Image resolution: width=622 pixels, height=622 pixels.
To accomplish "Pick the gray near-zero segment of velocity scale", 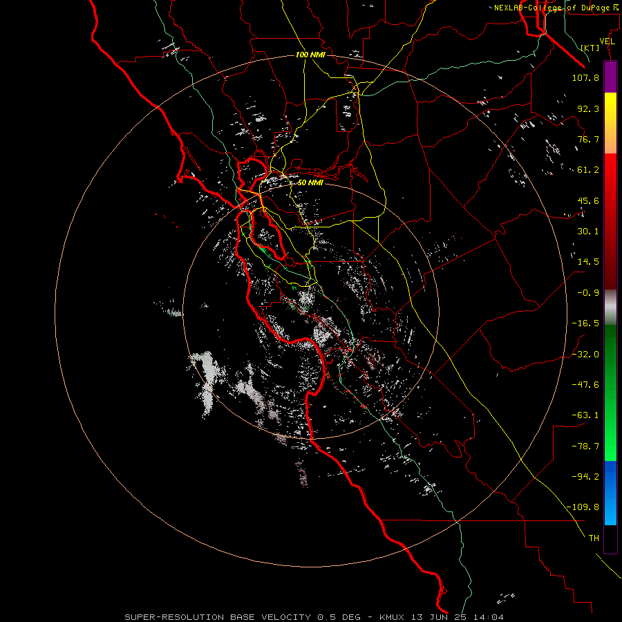I will 610,308.
